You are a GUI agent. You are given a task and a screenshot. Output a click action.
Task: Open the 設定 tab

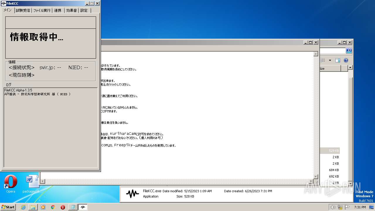pyautogui.click(x=84, y=11)
